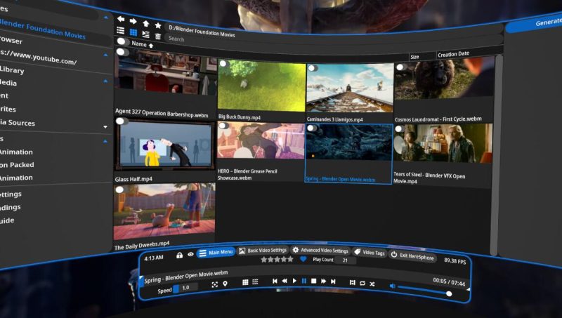Viewport: 562px width, 318px height.
Task: Toggle selection switch on Big Buck Bunny
Action: tap(223, 64)
